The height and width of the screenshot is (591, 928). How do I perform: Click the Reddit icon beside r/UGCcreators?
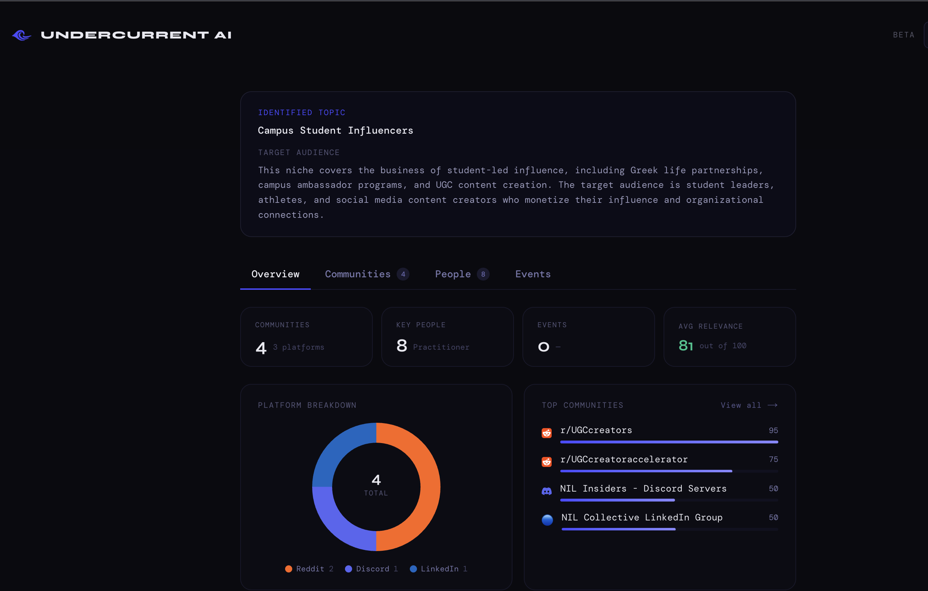546,433
